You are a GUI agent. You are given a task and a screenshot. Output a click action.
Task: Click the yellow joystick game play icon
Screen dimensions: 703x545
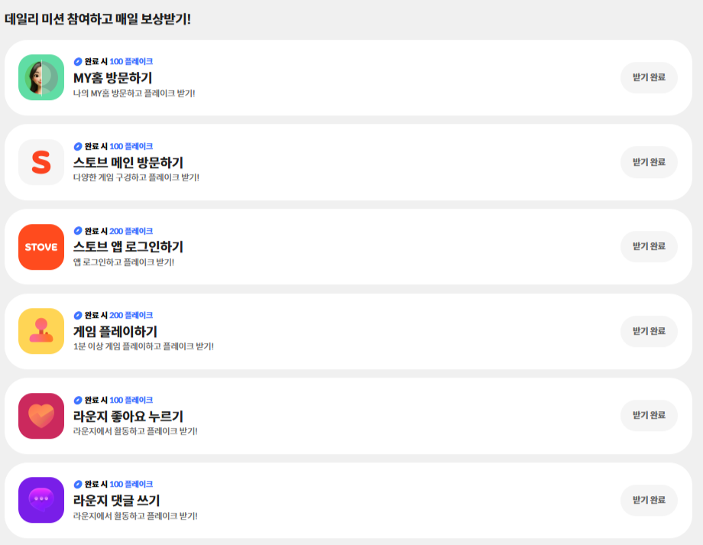[x=41, y=331]
